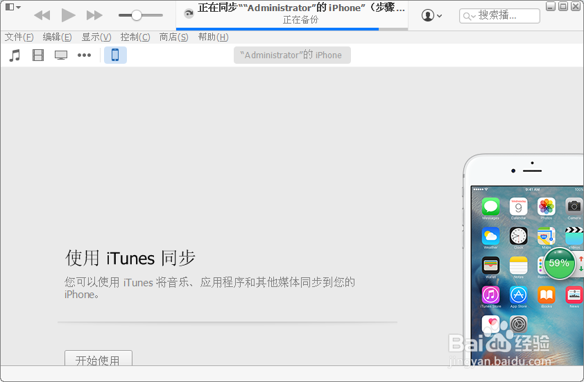Image resolution: width=584 pixels, height=382 pixels.
Task: Maximize the iTunes window
Action: pos(563,6)
